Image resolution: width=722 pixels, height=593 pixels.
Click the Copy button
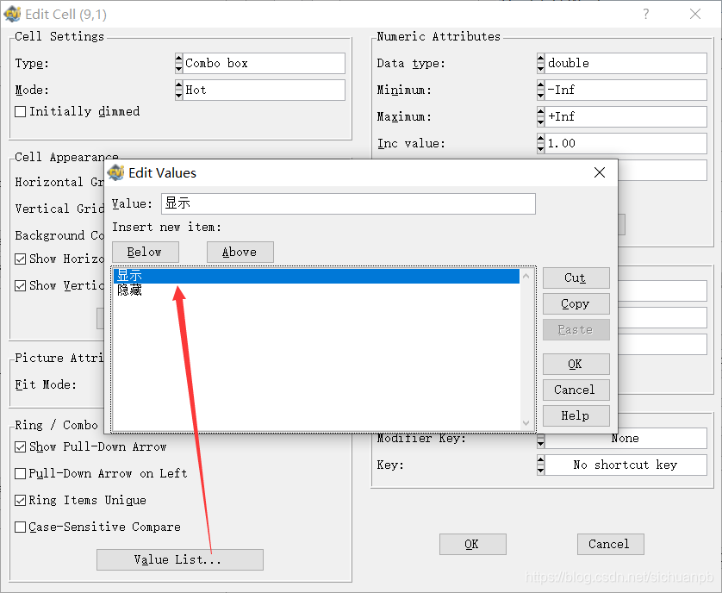pyautogui.click(x=576, y=303)
